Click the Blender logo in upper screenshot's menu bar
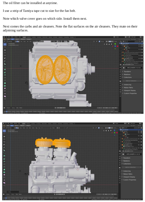 (4, 37)
